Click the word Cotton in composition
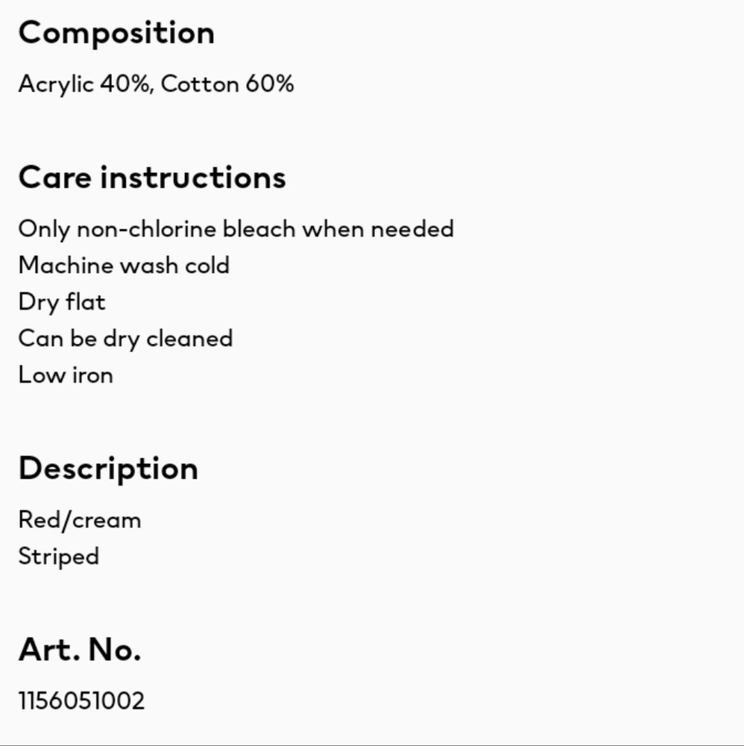The width and height of the screenshot is (744, 746). coord(200,84)
